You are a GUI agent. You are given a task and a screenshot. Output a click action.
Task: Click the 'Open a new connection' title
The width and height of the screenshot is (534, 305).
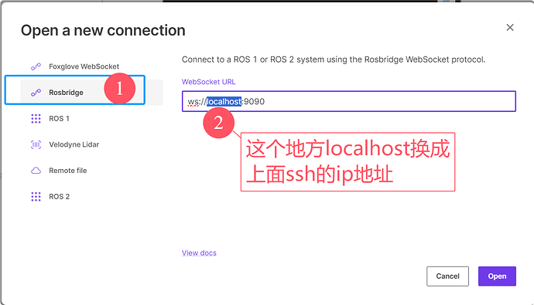(103, 31)
